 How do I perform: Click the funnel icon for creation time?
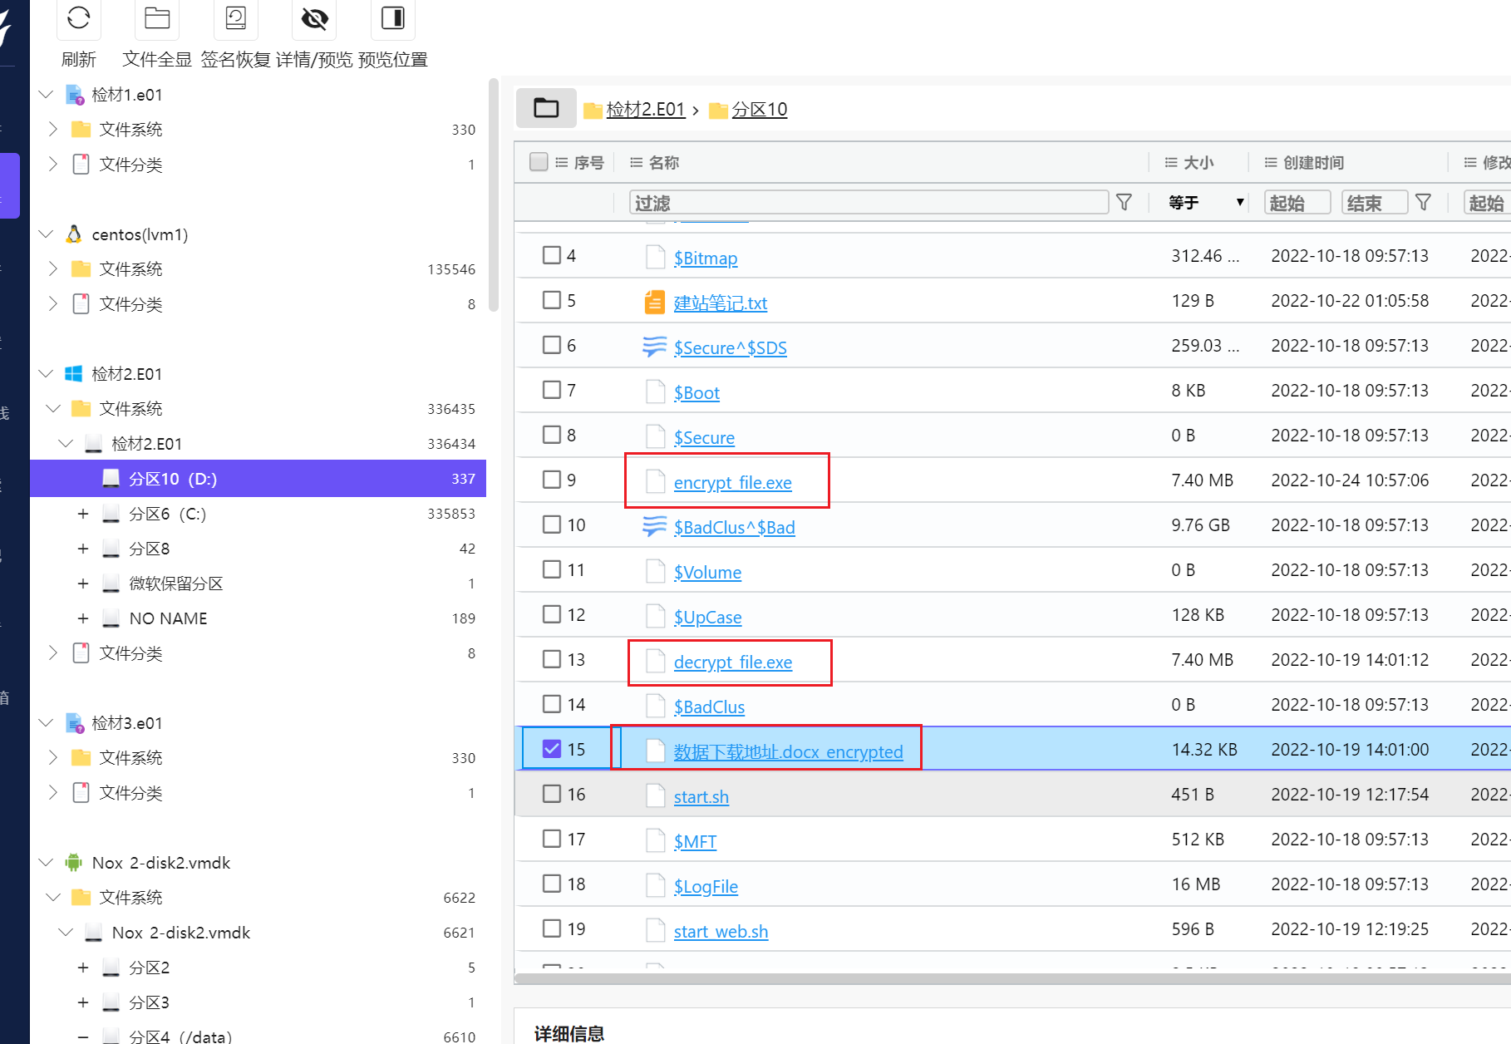click(x=1423, y=202)
